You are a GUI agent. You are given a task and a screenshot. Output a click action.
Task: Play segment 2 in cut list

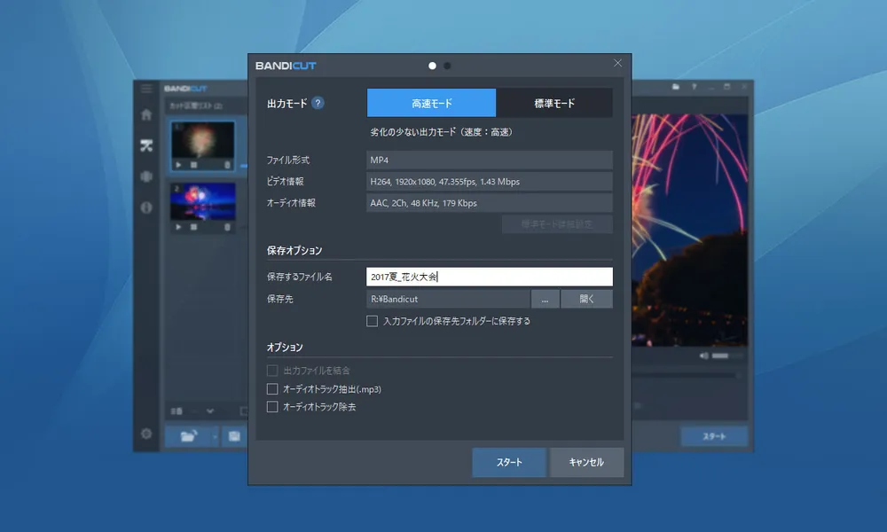tap(178, 227)
